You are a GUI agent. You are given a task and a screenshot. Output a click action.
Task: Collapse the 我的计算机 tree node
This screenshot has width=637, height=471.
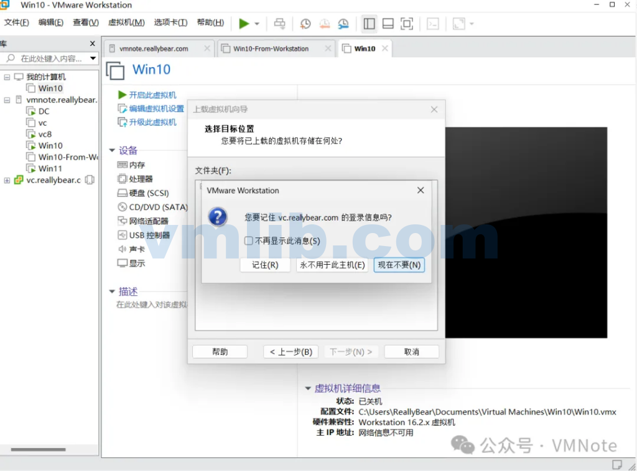pyautogui.click(x=7, y=76)
